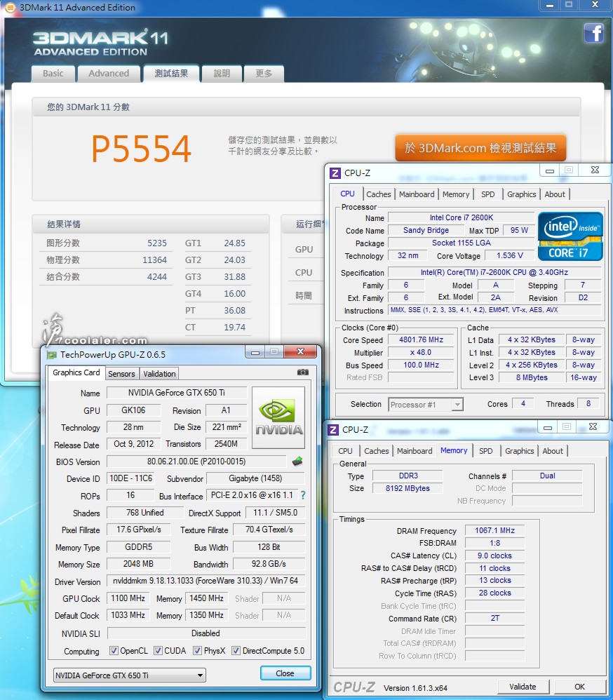Image resolution: width=613 pixels, height=700 pixels.
Task: Click the P5554 score in 3DMark
Action: click(x=142, y=149)
